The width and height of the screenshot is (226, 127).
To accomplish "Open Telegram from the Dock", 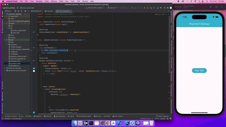I will [132, 123].
